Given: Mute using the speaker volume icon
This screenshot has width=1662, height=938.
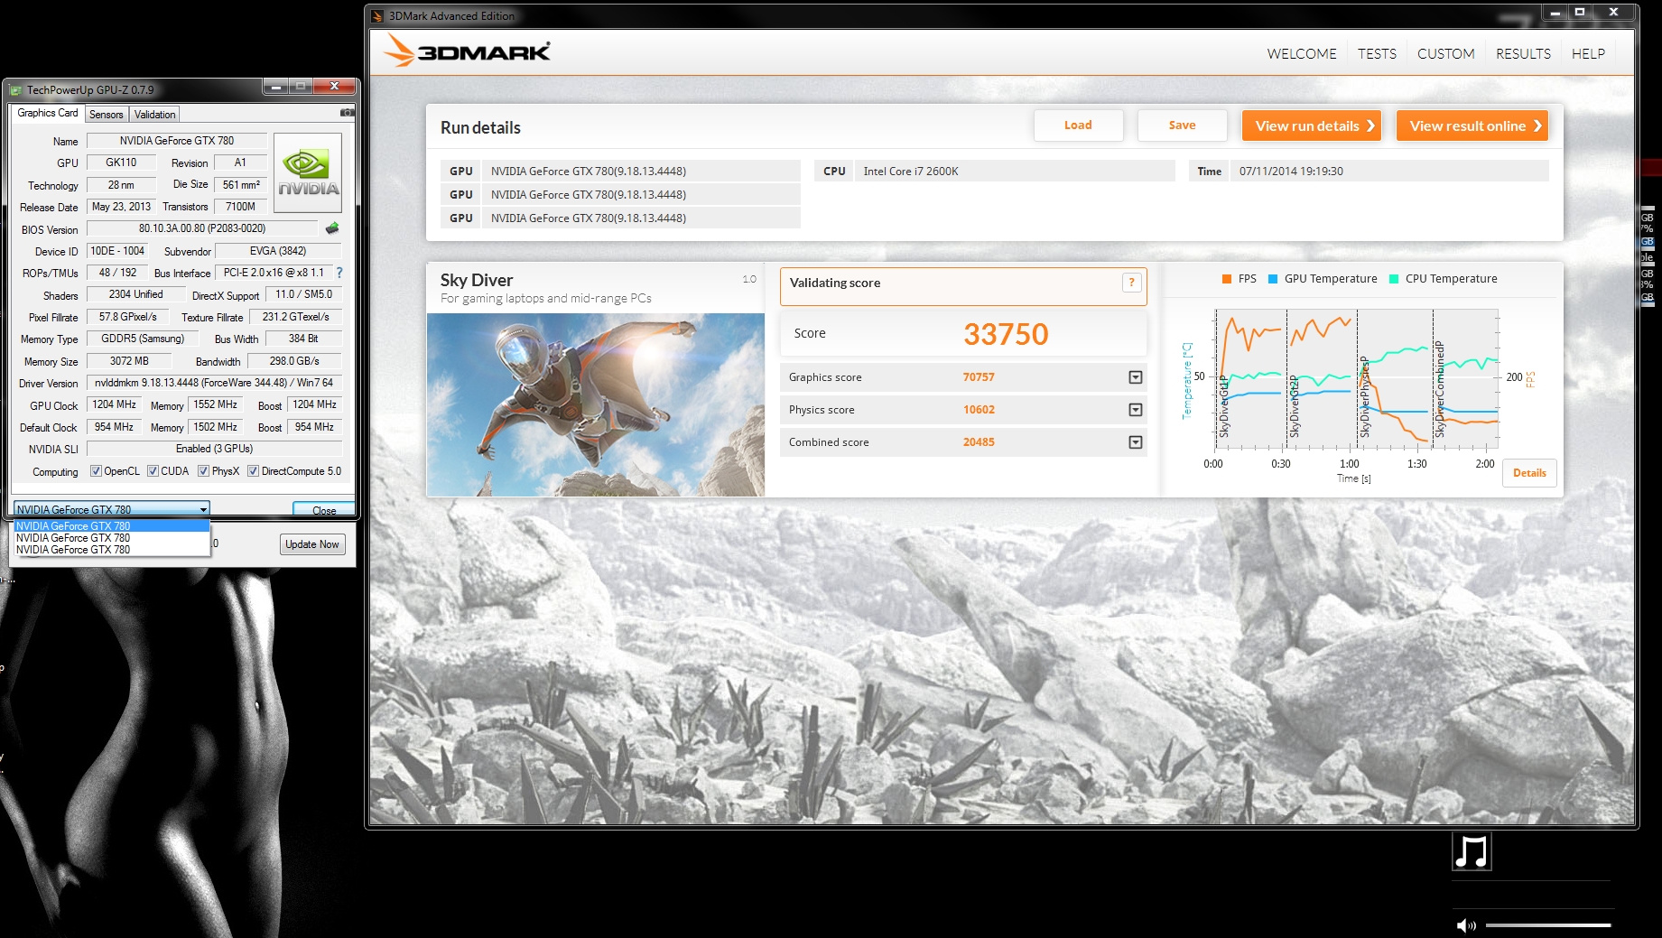Looking at the screenshot, I should click(1466, 925).
